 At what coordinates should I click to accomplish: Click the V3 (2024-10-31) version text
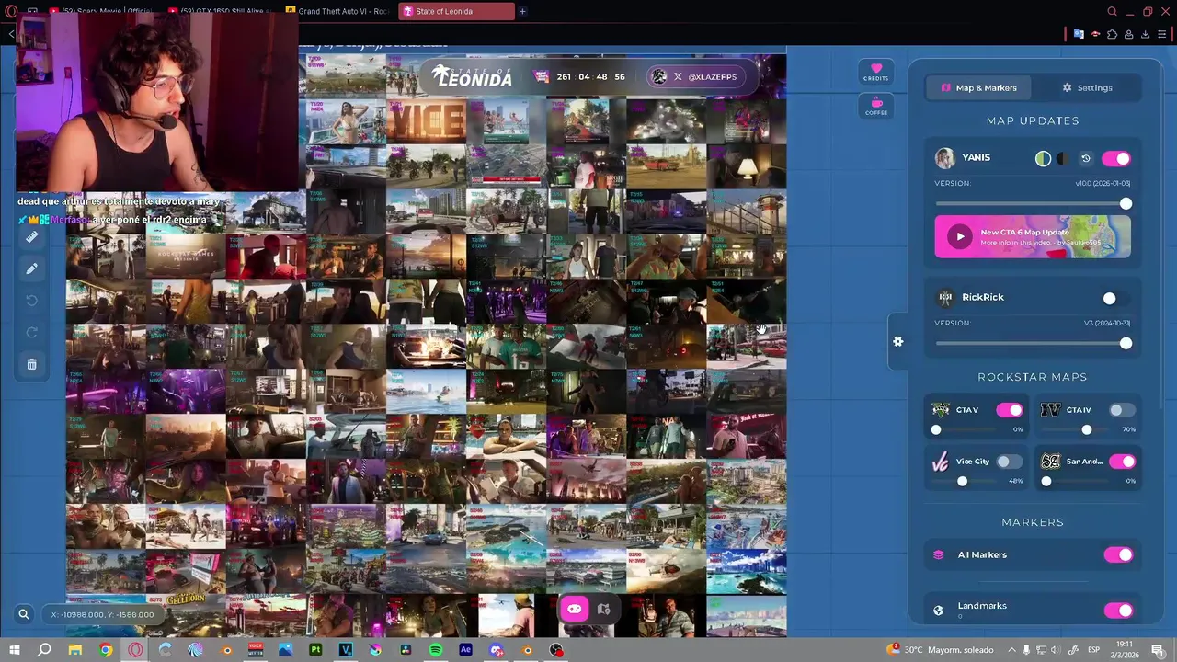click(1106, 323)
